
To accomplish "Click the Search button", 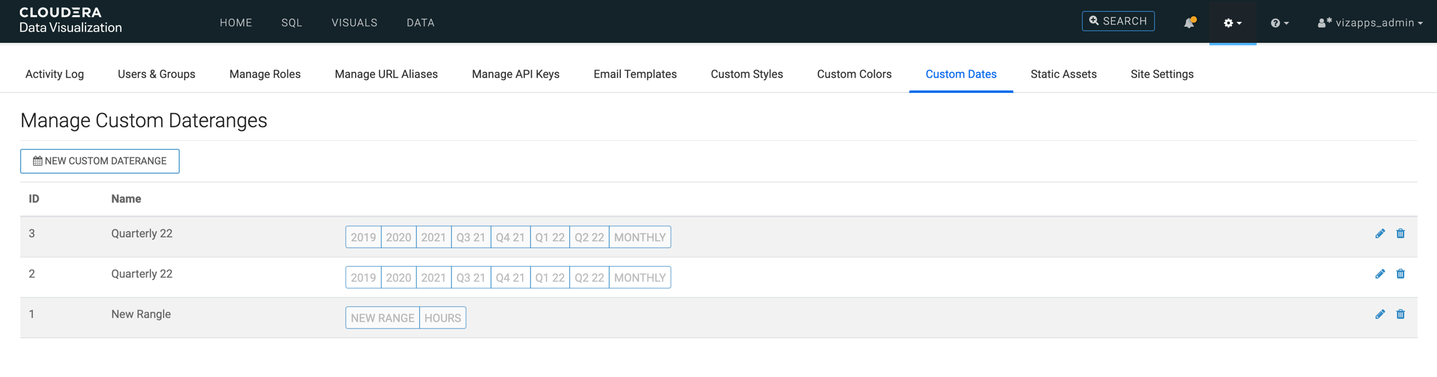I will (x=1118, y=22).
